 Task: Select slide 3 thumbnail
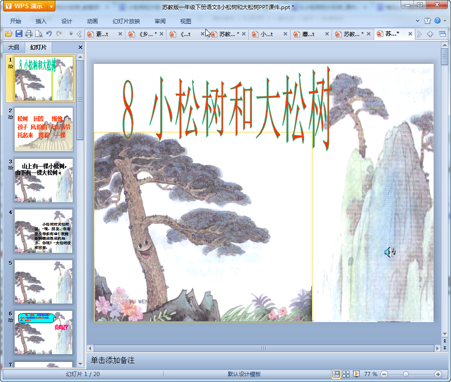click(x=44, y=180)
